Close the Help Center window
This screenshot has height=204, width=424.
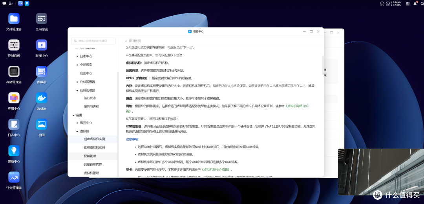coord(318,32)
